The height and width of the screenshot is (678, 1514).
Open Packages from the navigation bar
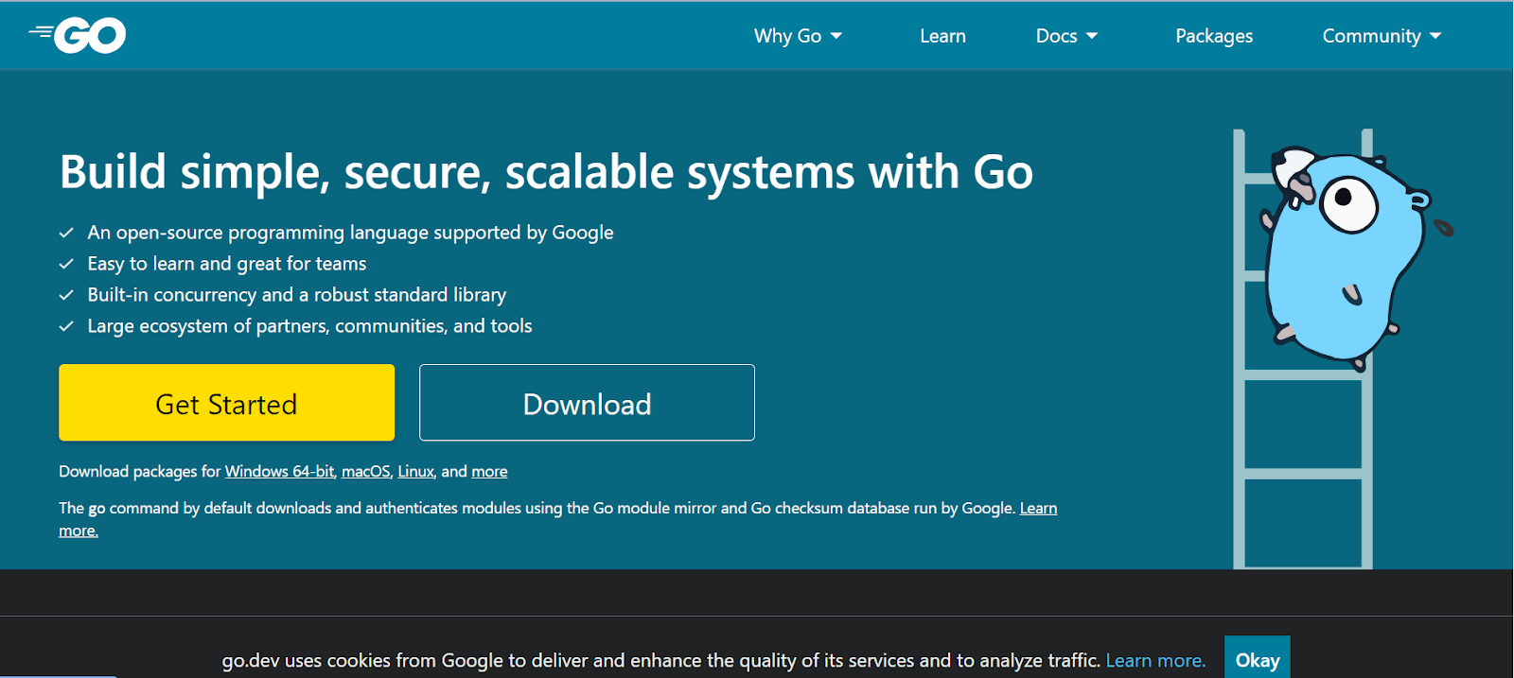coord(1214,36)
